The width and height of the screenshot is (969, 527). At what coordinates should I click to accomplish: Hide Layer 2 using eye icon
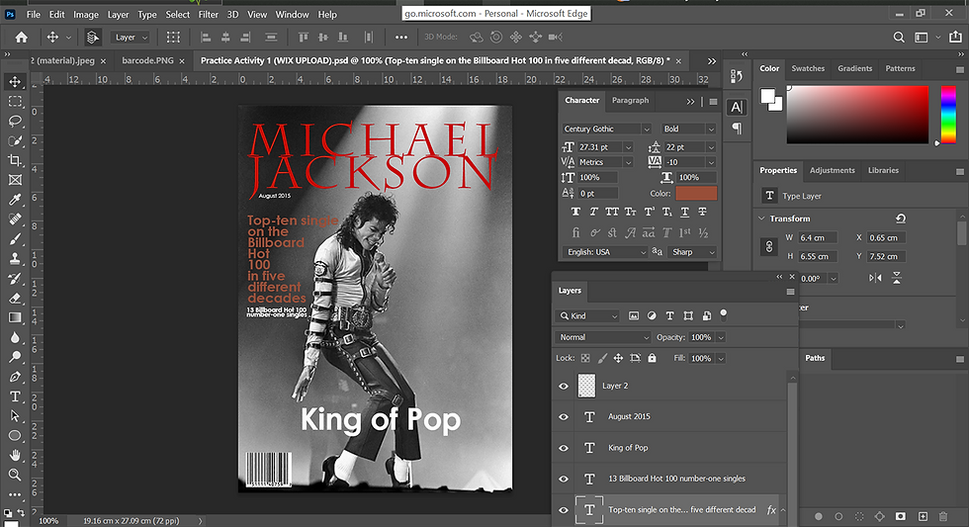click(564, 386)
